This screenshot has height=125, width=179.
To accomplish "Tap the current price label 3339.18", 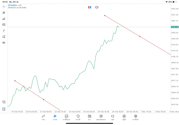I will click(x=175, y=27).
